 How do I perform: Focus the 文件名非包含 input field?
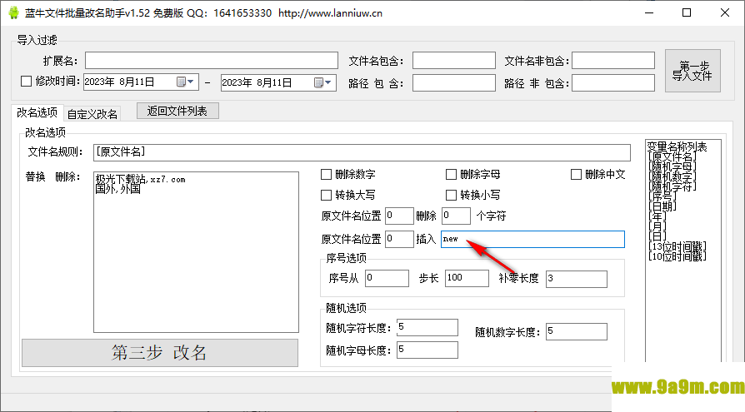pyautogui.click(x=613, y=61)
